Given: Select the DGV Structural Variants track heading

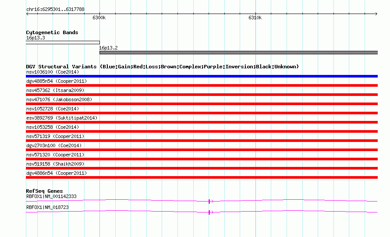Looking at the screenshot, I should pos(162,67).
